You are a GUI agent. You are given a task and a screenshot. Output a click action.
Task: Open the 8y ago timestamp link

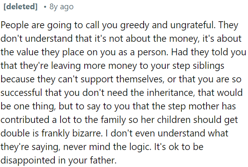(x=61, y=7)
